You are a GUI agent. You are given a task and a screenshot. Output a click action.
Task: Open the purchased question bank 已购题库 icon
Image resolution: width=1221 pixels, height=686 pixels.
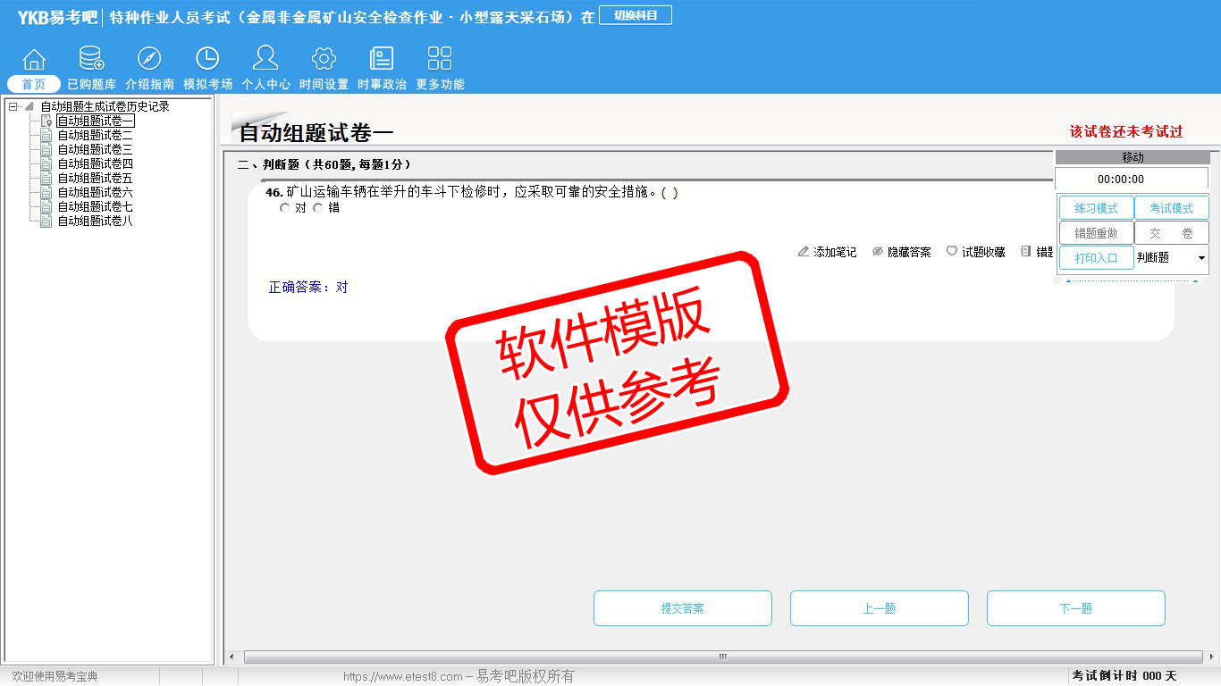coord(91,60)
